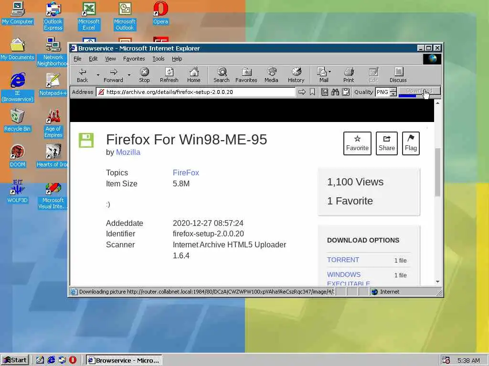Stop the page from loading
Screen dimensions: 489x366
pos(144,75)
